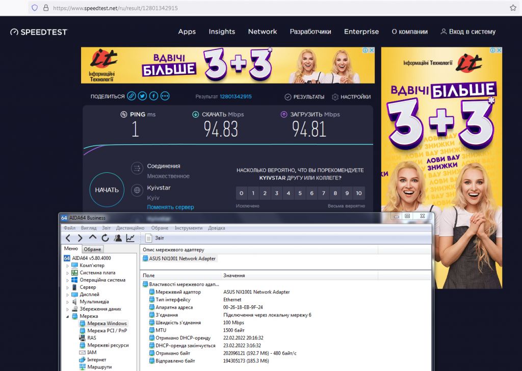Expand the Комп'ютер tree node

[x=67, y=266]
